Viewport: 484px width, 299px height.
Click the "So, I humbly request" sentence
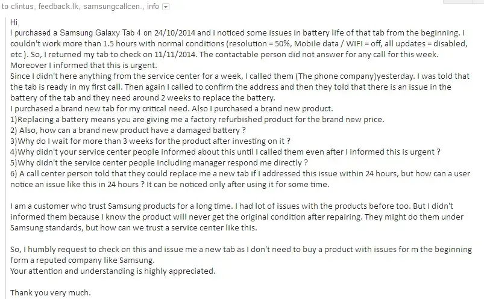[241, 250]
